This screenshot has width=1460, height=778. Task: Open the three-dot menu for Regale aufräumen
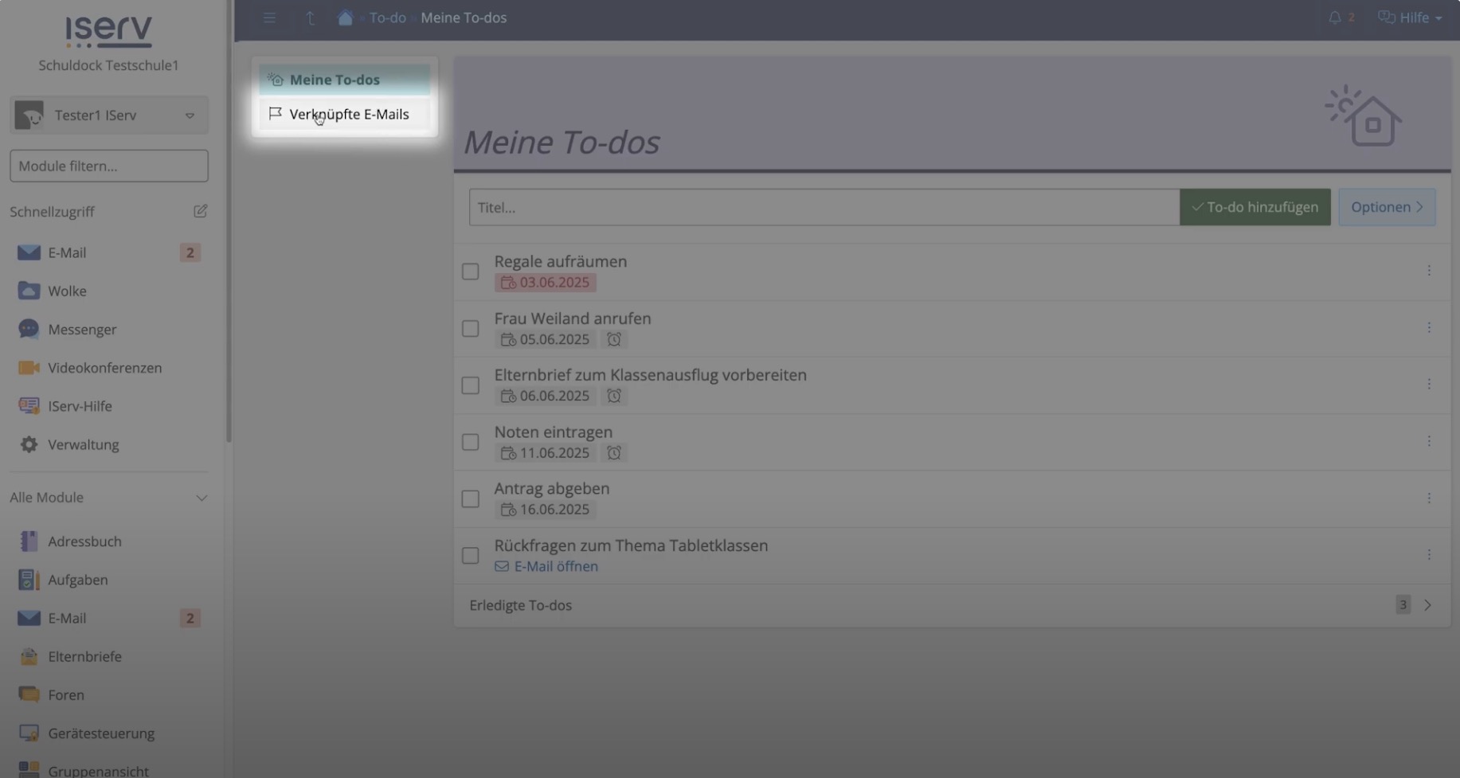click(1429, 271)
